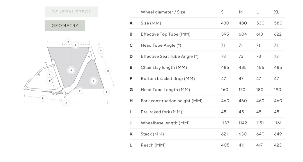Image resolution: width=303 pixels, height=162 pixels.
Task: Click the Wheel diameter / Size header label
Action: pos(163,12)
